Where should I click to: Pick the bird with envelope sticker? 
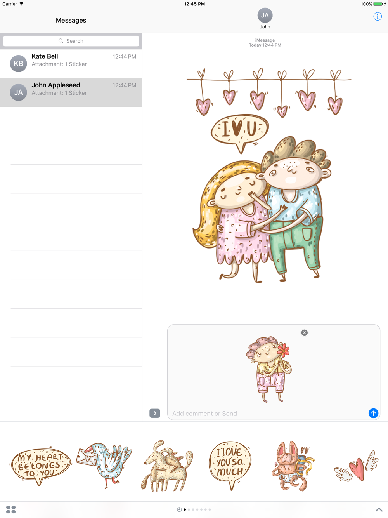[104, 465]
